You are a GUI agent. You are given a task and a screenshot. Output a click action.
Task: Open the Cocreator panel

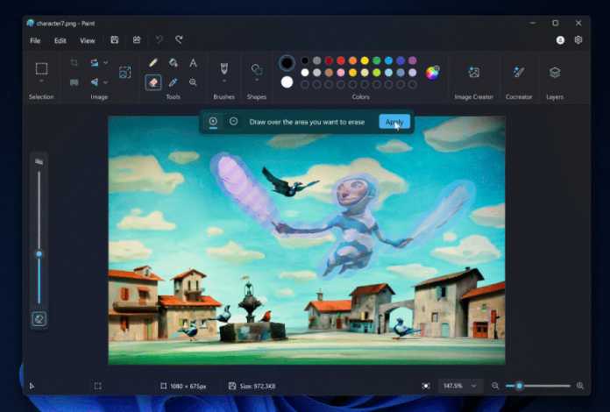pyautogui.click(x=519, y=73)
